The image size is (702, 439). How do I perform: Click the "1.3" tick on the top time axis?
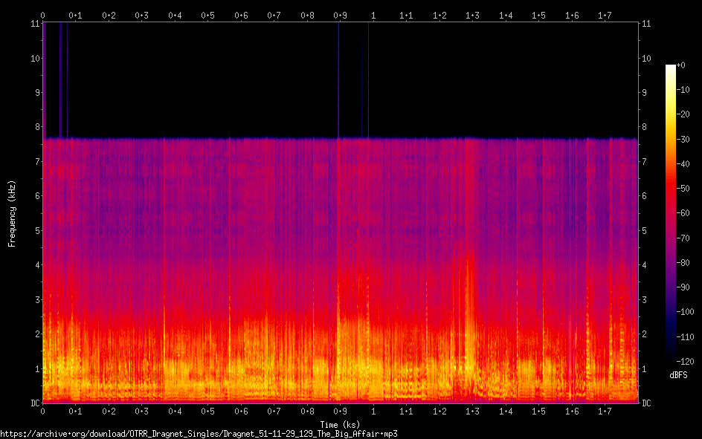click(472, 15)
